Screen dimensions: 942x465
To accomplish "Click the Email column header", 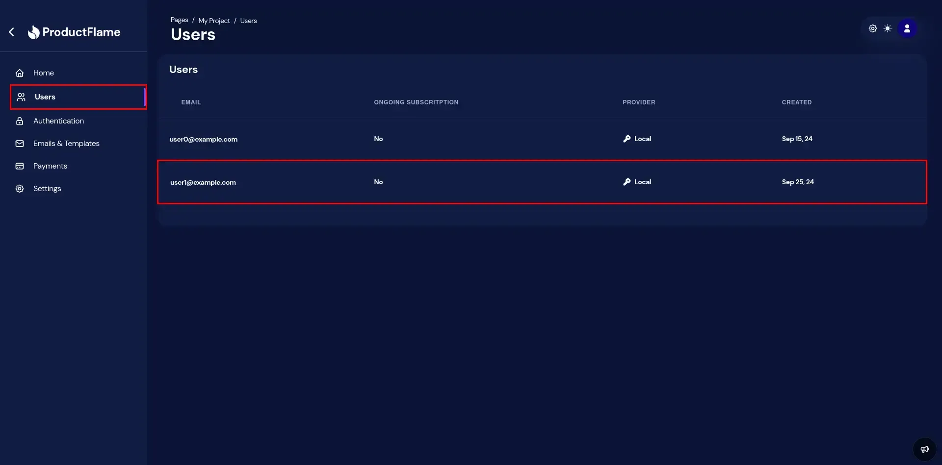I will tap(191, 102).
